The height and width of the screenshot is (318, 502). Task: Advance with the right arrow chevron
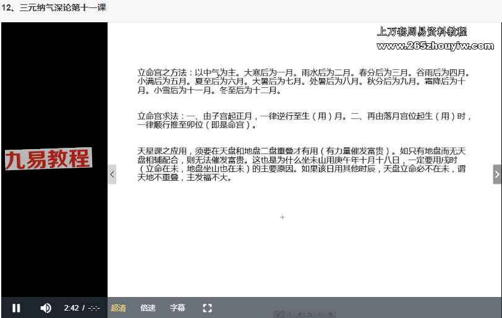[497, 174]
